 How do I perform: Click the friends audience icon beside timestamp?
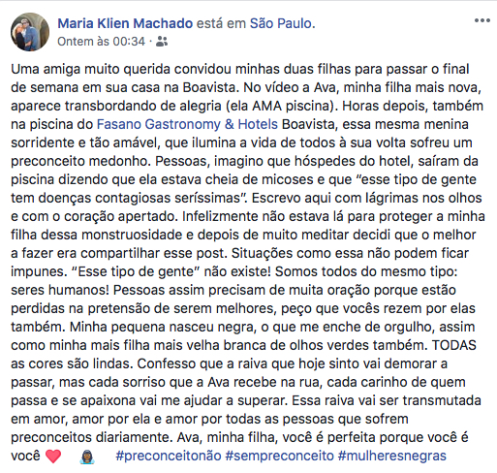[162, 42]
